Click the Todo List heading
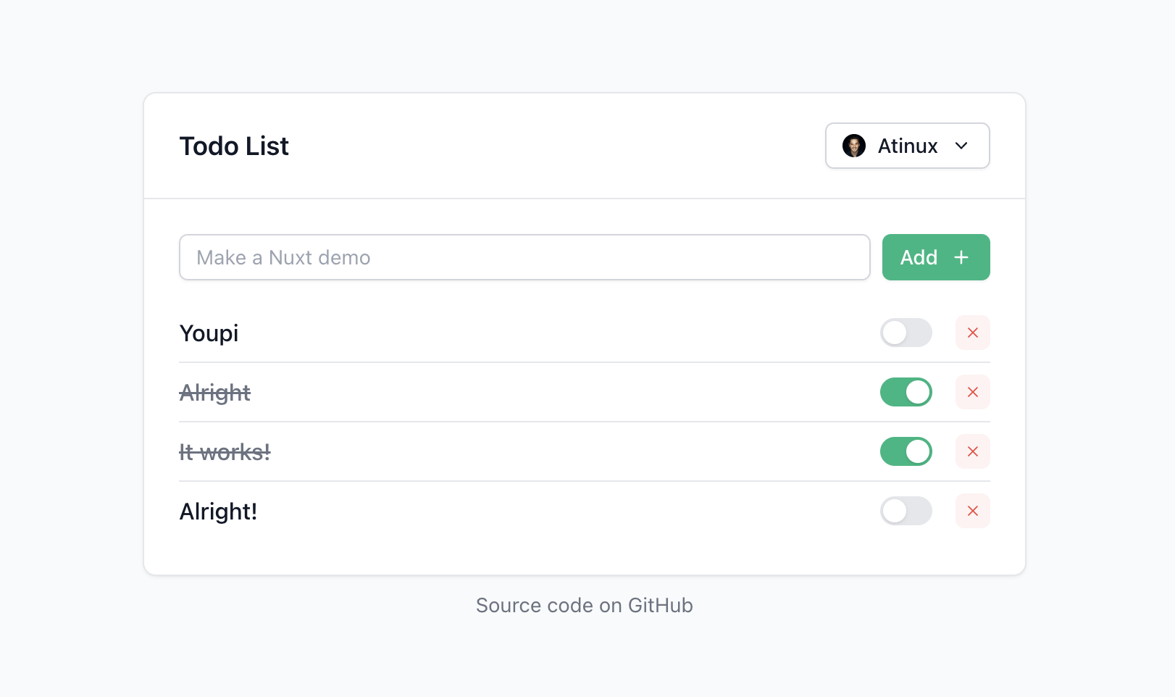The height and width of the screenshot is (697, 1175). click(234, 146)
